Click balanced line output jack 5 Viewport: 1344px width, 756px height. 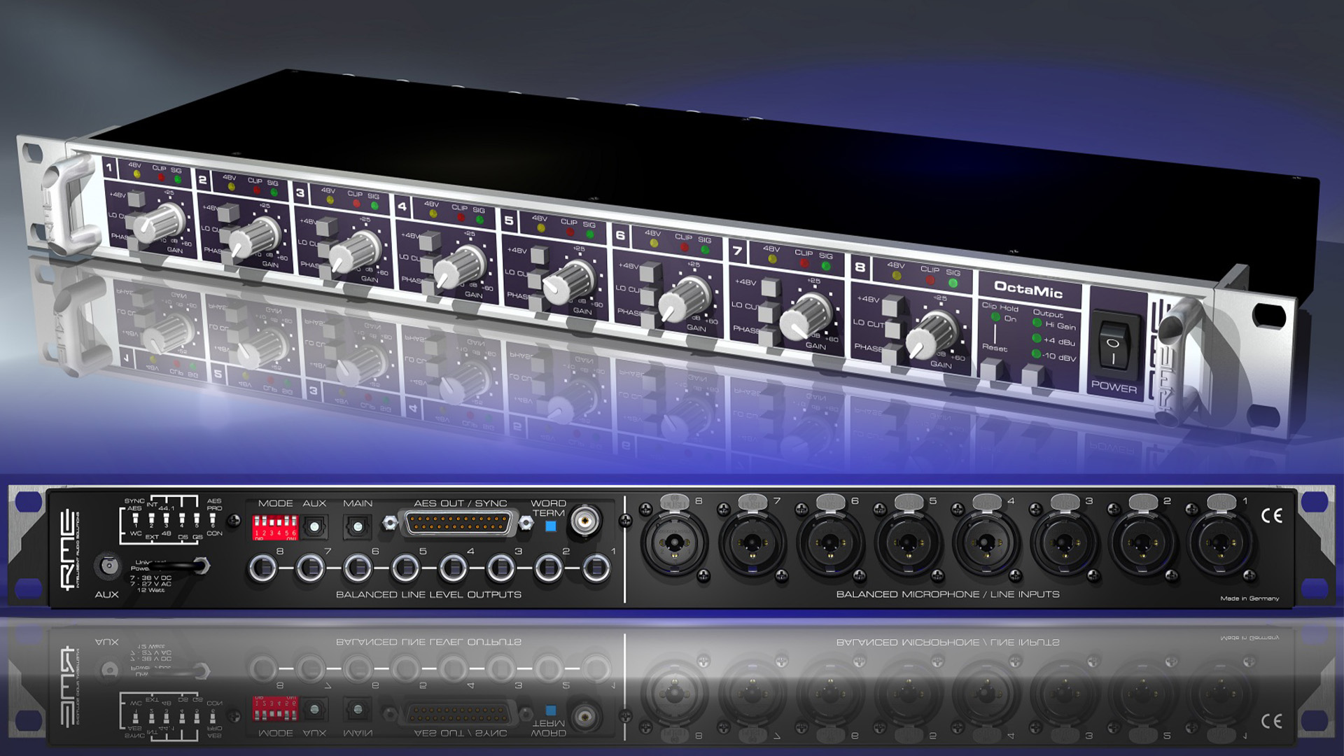click(406, 568)
